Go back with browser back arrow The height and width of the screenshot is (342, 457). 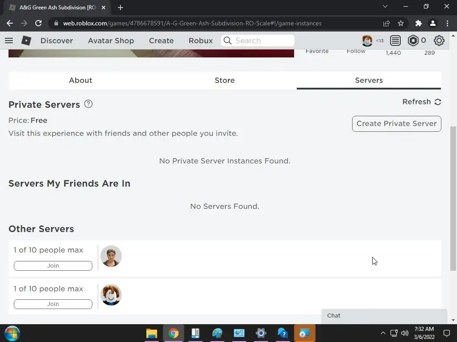[x=10, y=23]
